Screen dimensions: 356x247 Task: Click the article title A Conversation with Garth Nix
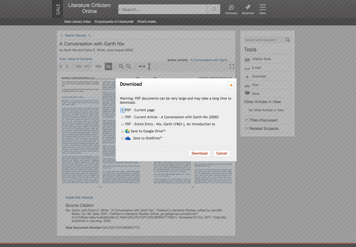[92, 44]
